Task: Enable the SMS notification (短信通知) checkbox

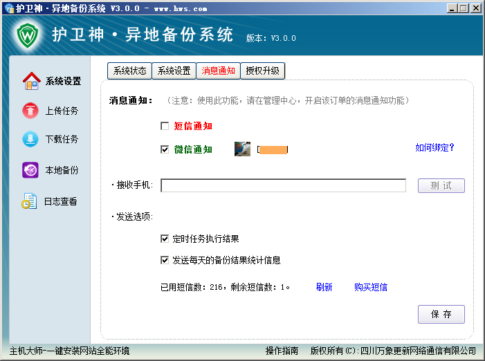Action: (165, 127)
